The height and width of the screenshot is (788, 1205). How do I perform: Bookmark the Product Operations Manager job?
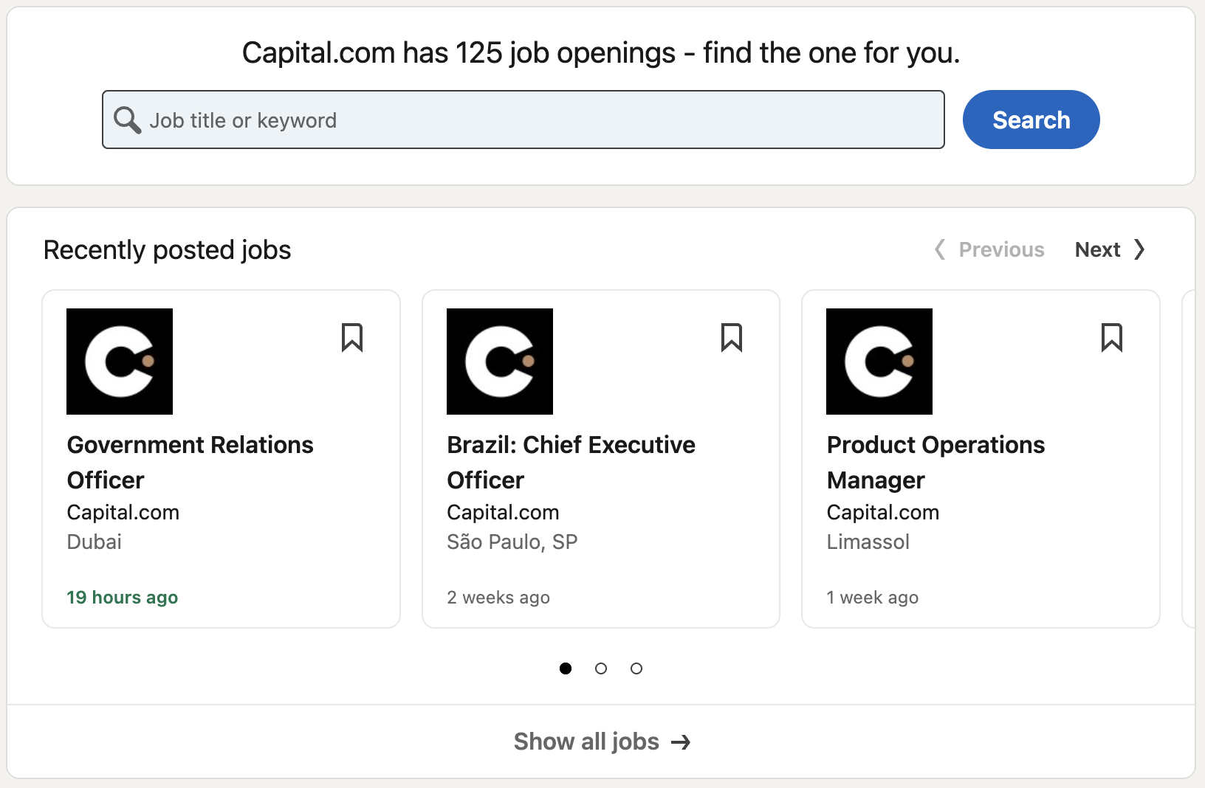[1111, 338]
